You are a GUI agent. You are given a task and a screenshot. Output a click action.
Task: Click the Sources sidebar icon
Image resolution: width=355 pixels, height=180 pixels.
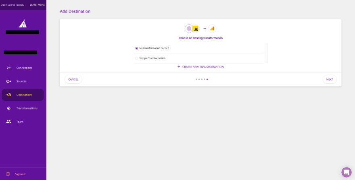pyautogui.click(x=8, y=81)
